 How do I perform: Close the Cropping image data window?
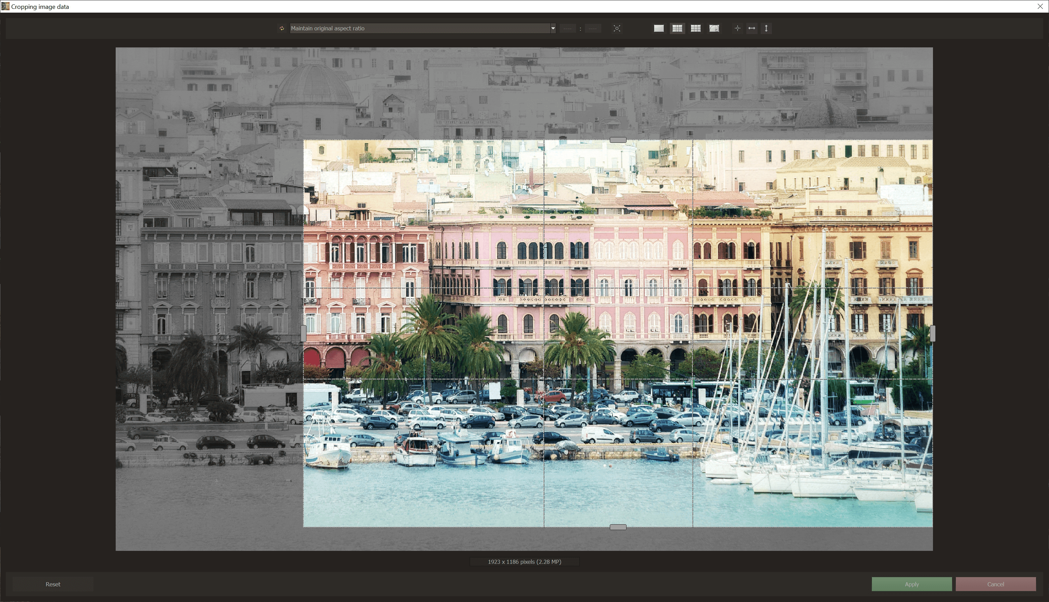[x=1040, y=6]
